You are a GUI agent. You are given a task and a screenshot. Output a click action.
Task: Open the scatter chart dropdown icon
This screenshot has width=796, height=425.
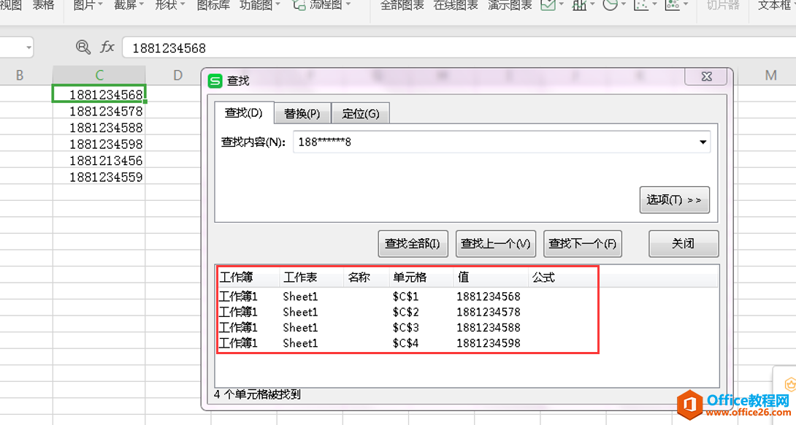coord(645,6)
